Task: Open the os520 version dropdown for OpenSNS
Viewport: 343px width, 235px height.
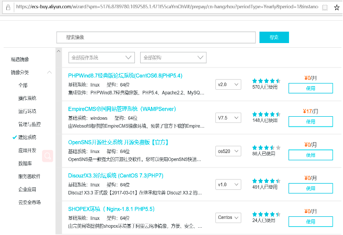Action: click(x=228, y=151)
